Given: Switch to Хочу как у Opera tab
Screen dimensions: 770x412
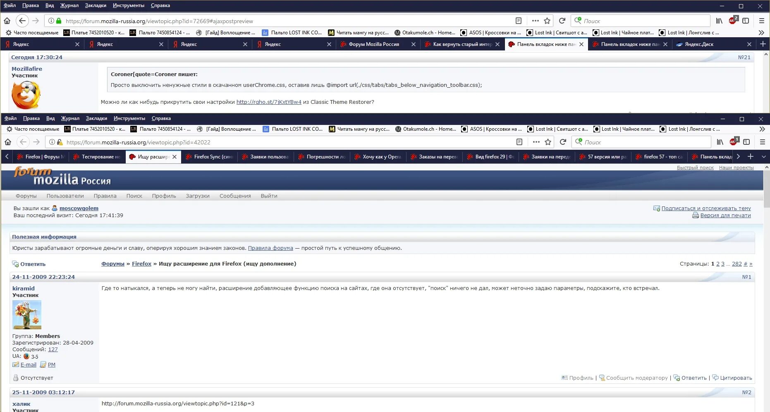Looking at the screenshot, I should point(378,156).
